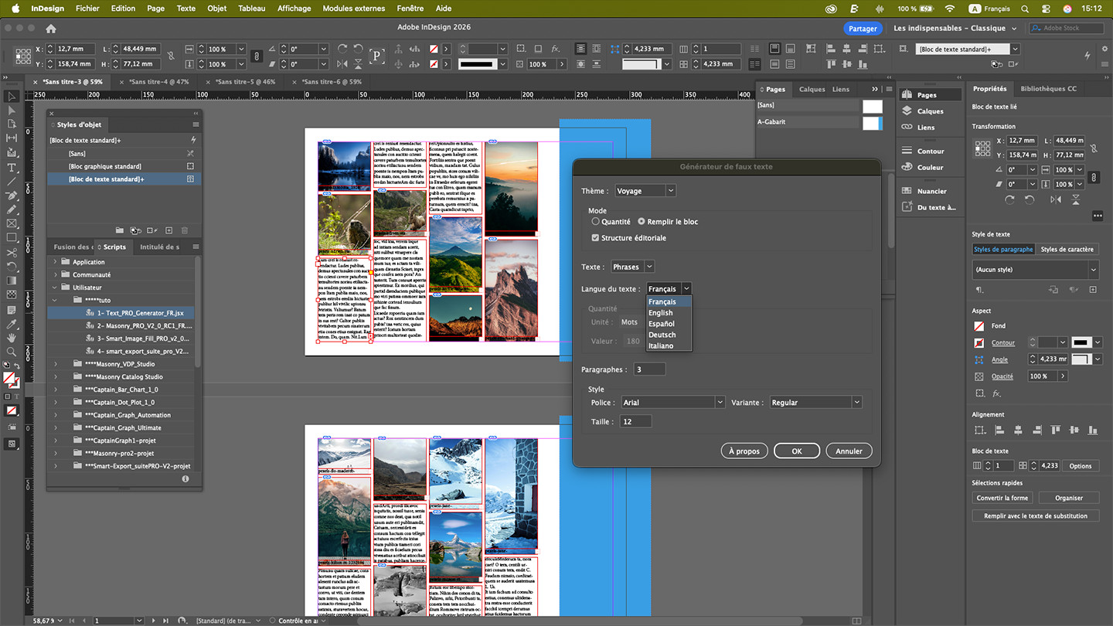This screenshot has height=626, width=1113.
Task: Open the Police dropdown showing Arial
Action: point(672,403)
